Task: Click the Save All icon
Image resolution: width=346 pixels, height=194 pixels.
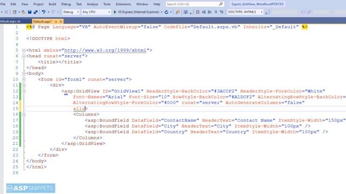Action: click(x=35, y=12)
